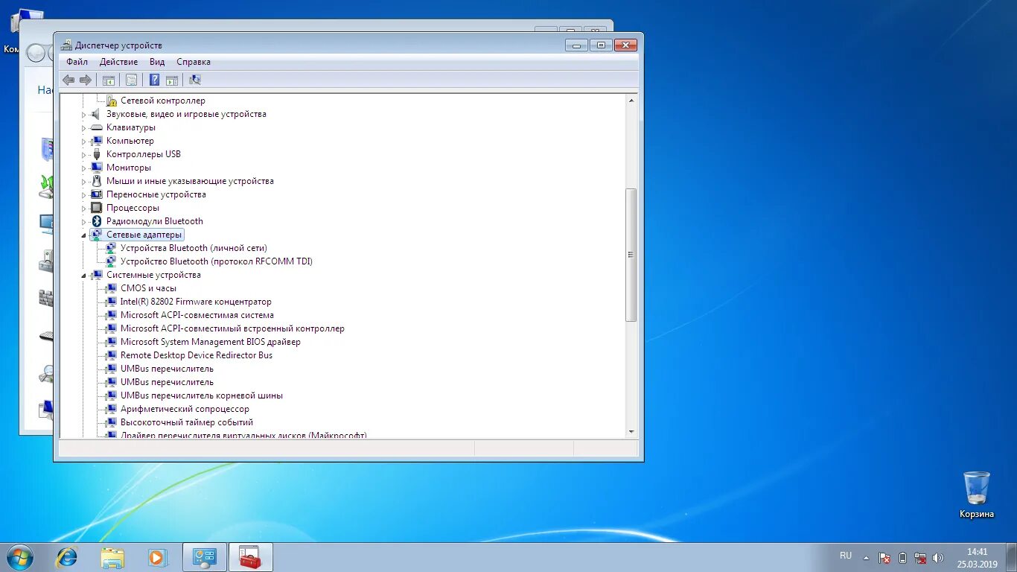Screen dimensions: 1017x572
Task: Select Устройство Bluetooth (протокол RFCOMM TDI)
Action: [217, 261]
